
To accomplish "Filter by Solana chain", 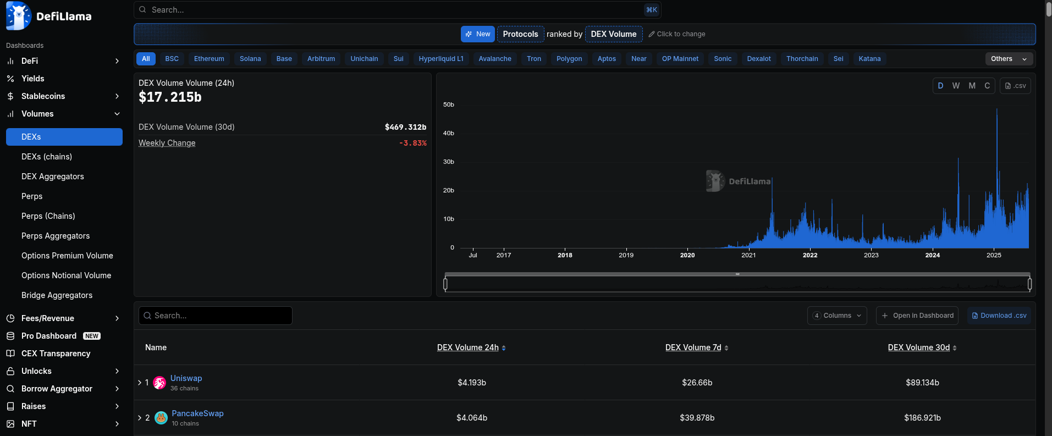I will pyautogui.click(x=250, y=59).
